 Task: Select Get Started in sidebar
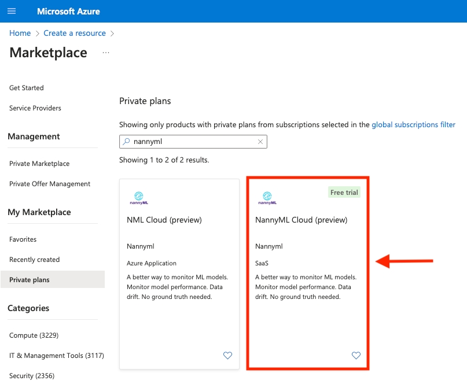[x=27, y=88]
